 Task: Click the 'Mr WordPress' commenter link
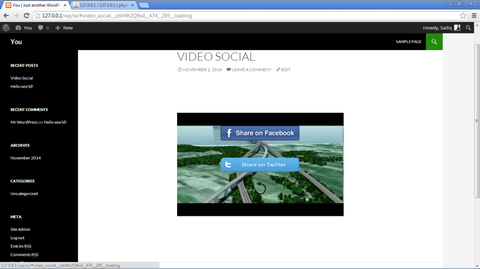(24, 122)
